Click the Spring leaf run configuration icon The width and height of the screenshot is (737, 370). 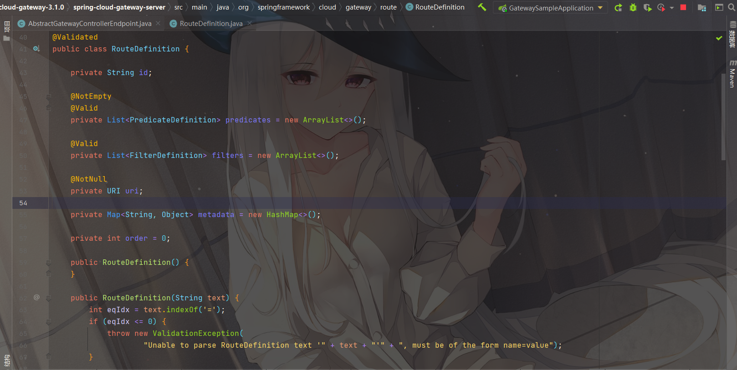[x=502, y=8]
